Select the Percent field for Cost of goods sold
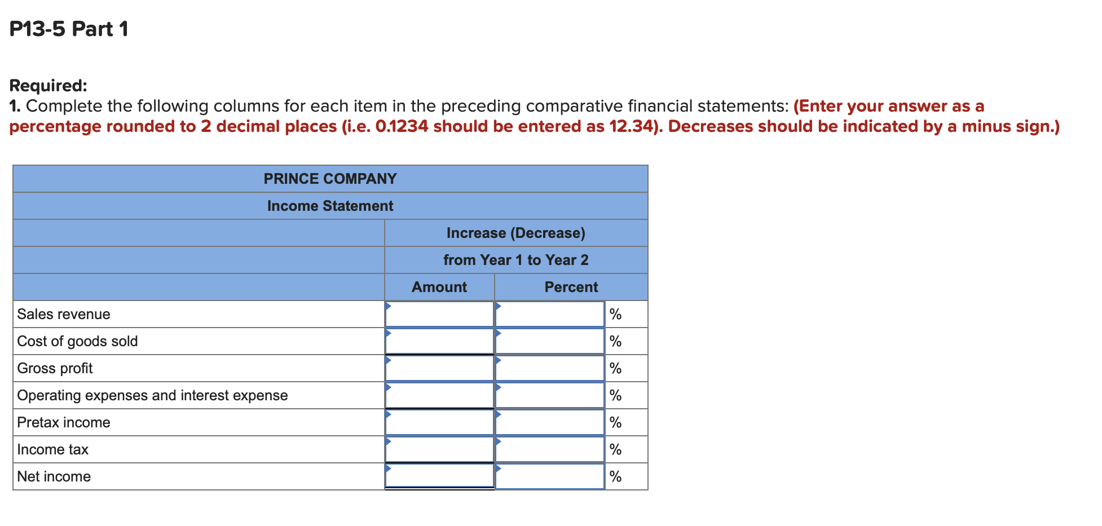Screen dimensions: 1102x526 click(550, 341)
